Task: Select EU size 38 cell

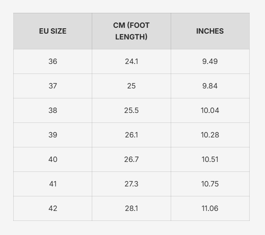Action: coord(53,110)
